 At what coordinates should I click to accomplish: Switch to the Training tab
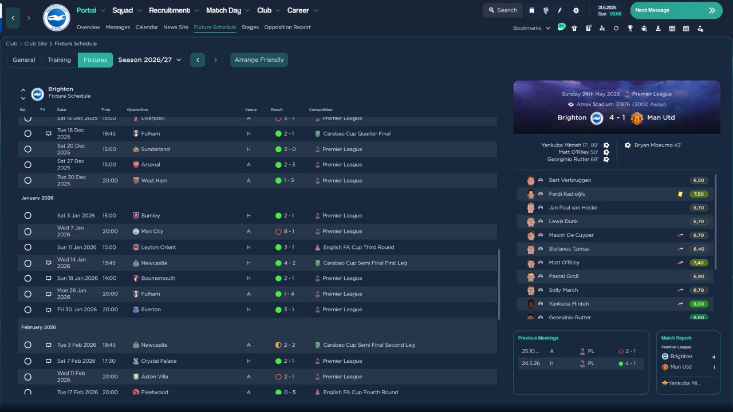59,60
